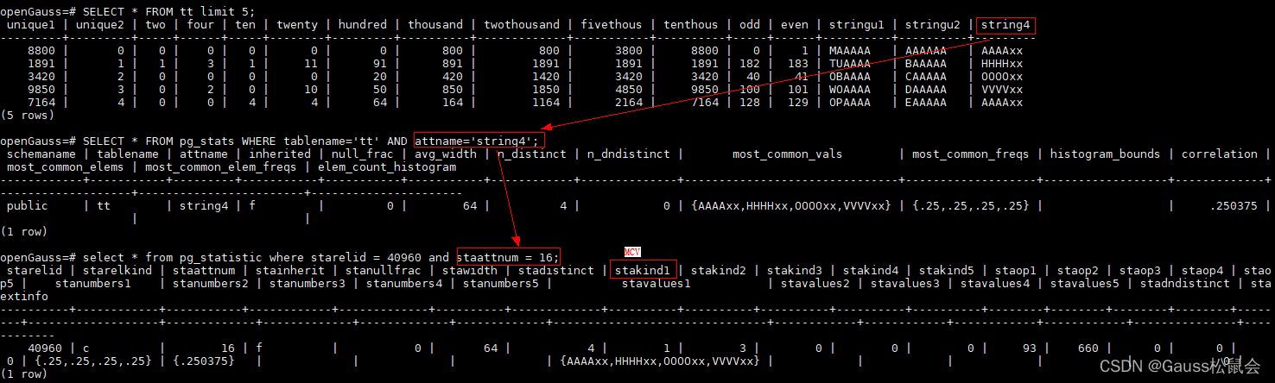Click the red MCV annotation label
Screen dimensions: 1275x383
633,251
